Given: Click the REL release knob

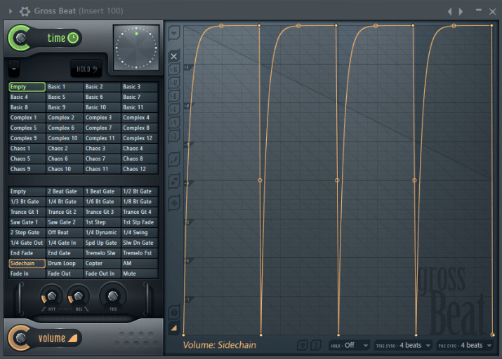Looking at the screenshot, I should 78,297.
